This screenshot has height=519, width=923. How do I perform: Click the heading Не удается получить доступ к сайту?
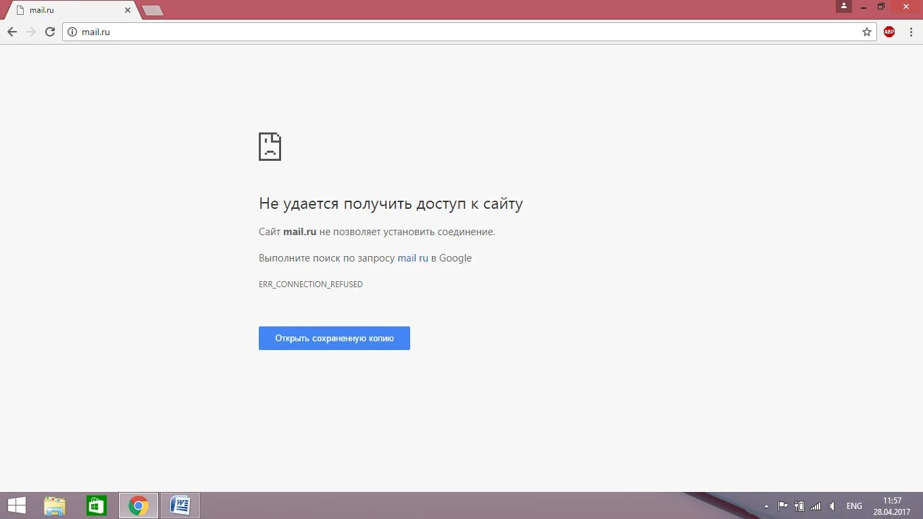(x=391, y=204)
